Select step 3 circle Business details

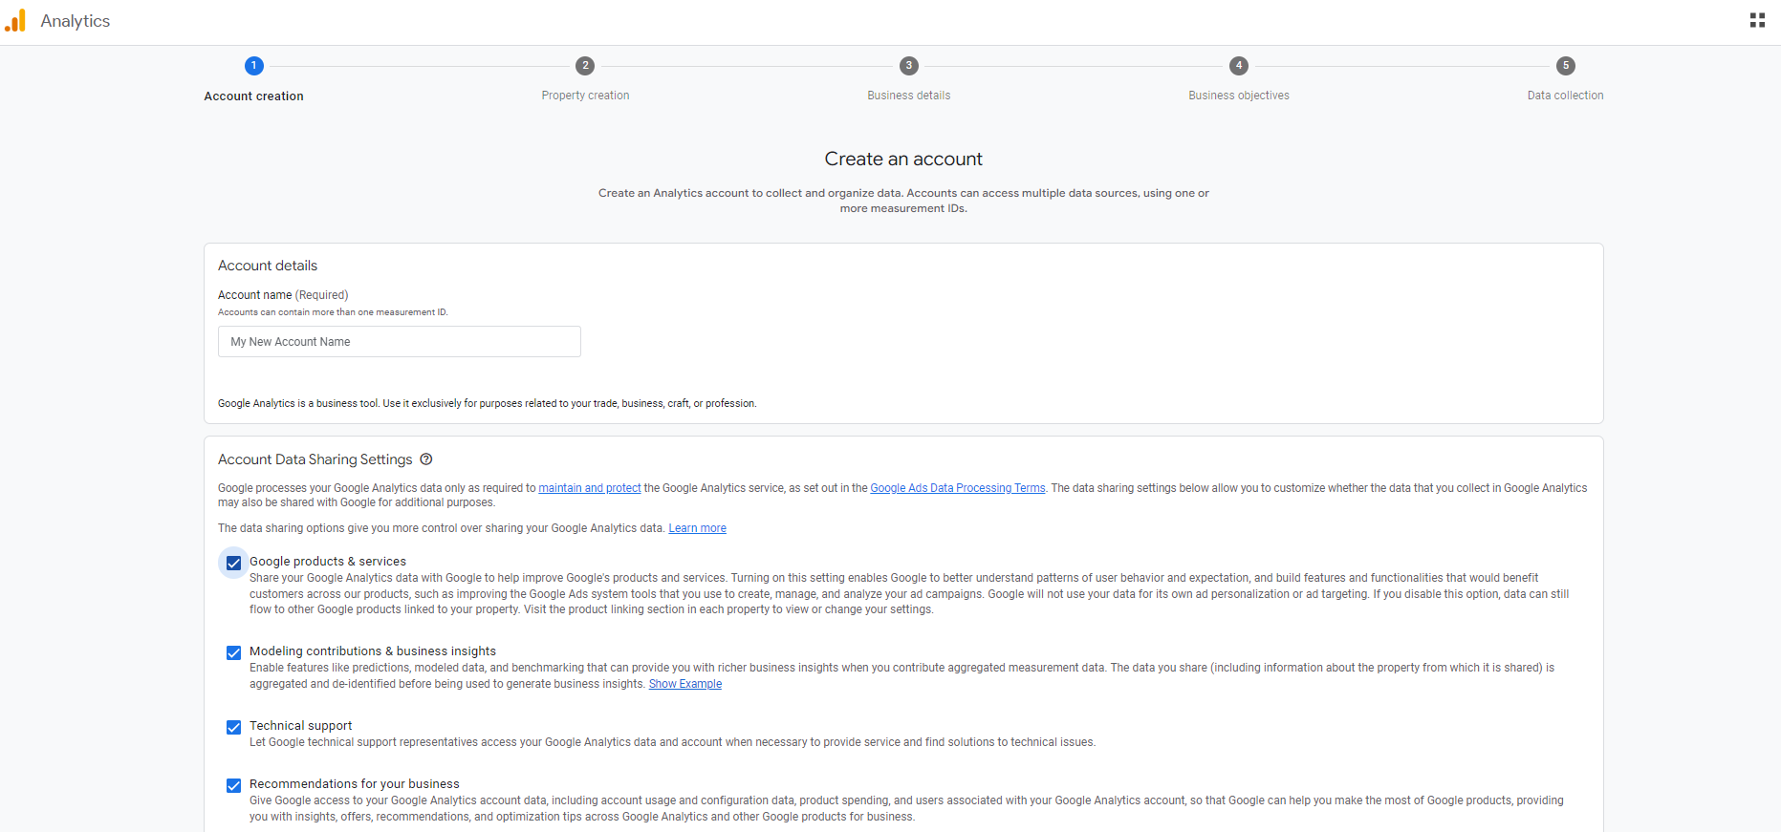click(x=909, y=66)
